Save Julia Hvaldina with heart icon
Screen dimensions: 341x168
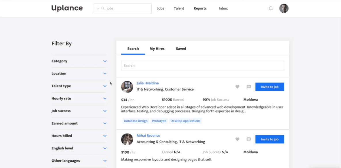(237, 87)
